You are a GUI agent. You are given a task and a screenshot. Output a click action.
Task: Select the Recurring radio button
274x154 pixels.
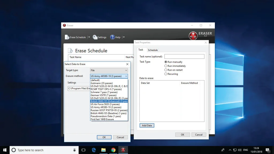click(166, 74)
